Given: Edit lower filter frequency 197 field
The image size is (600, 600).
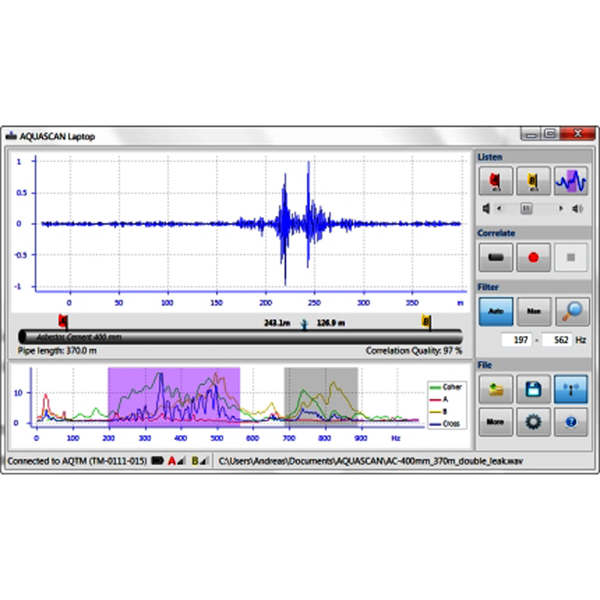Looking at the screenshot, I should coord(517,340).
